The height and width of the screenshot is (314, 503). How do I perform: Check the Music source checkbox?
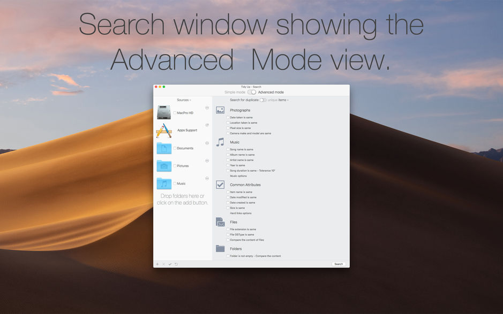[x=175, y=183]
